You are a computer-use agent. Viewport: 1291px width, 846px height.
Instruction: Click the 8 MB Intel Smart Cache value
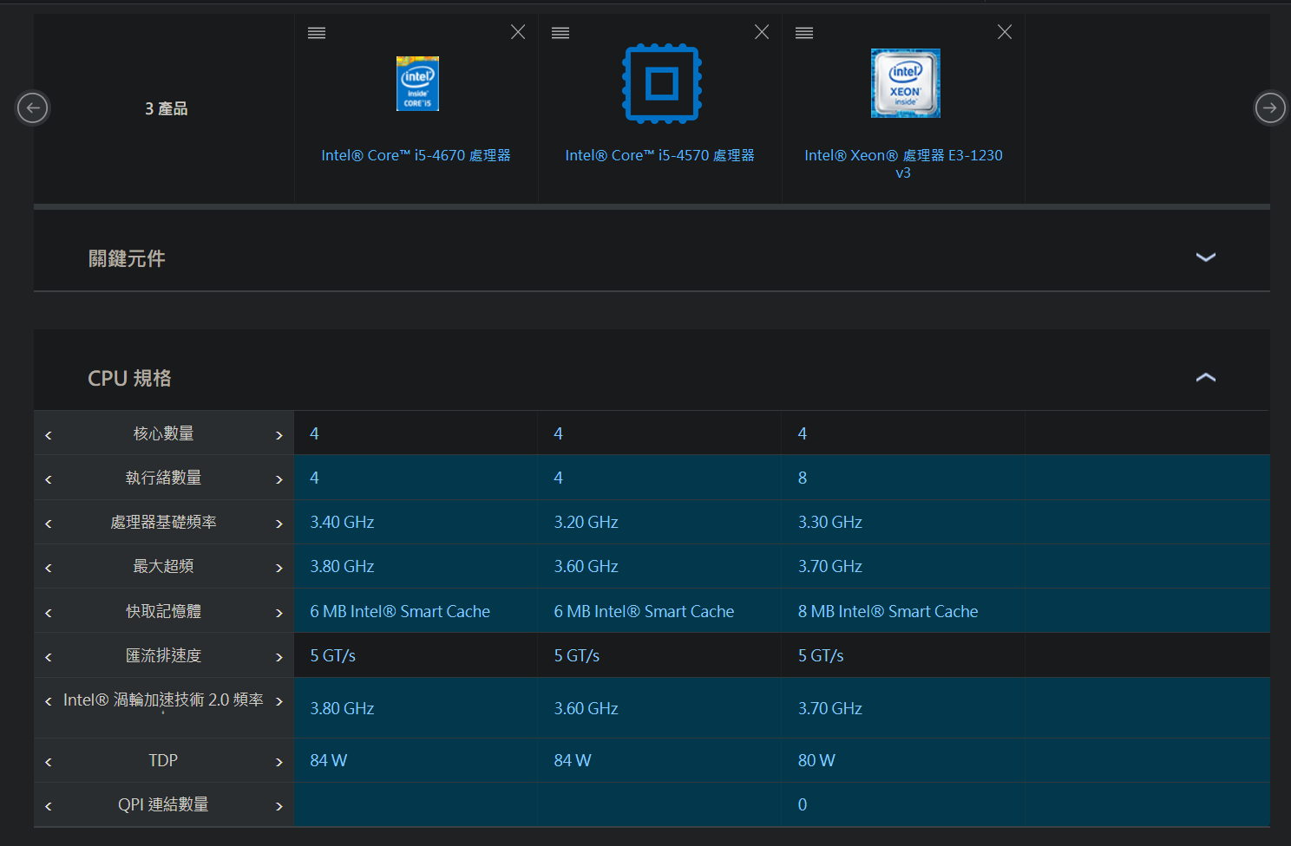888,611
